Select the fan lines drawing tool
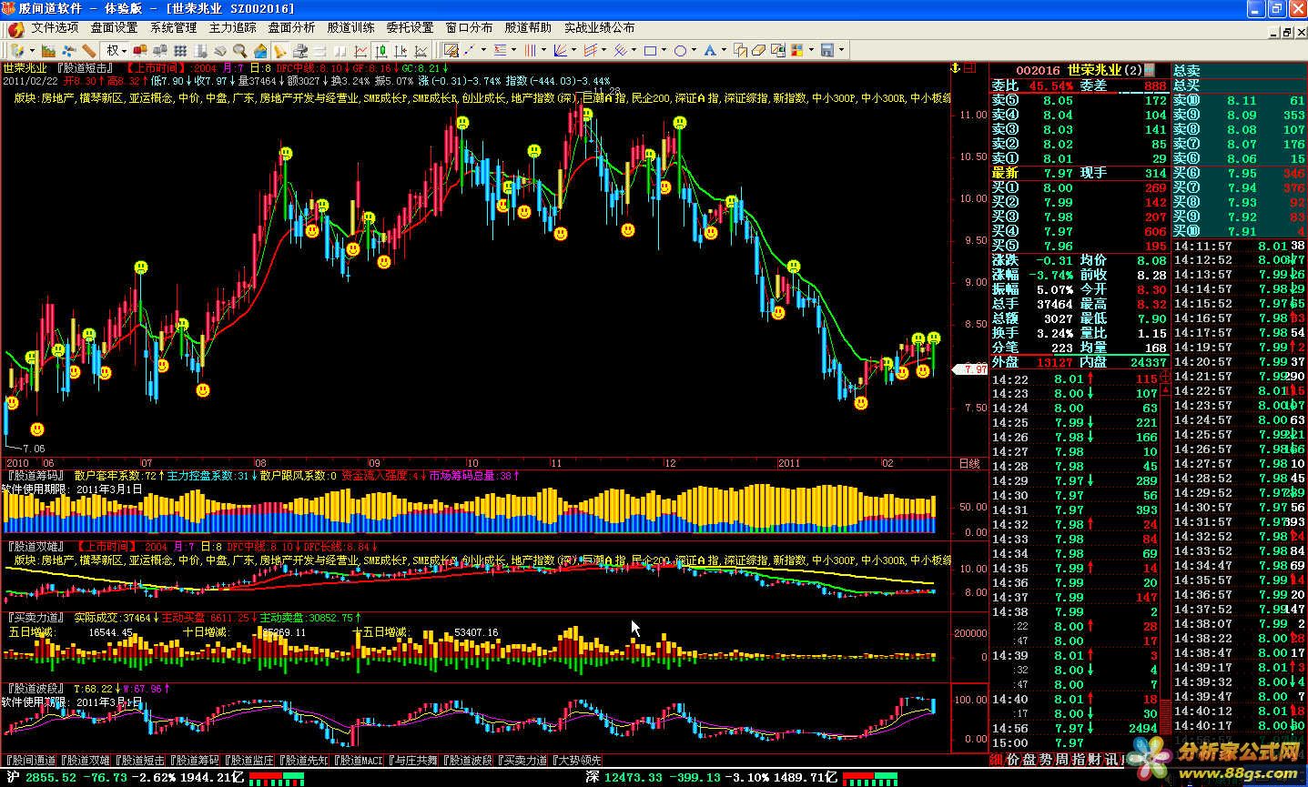Screen dimensions: 1308x787 coord(560,51)
